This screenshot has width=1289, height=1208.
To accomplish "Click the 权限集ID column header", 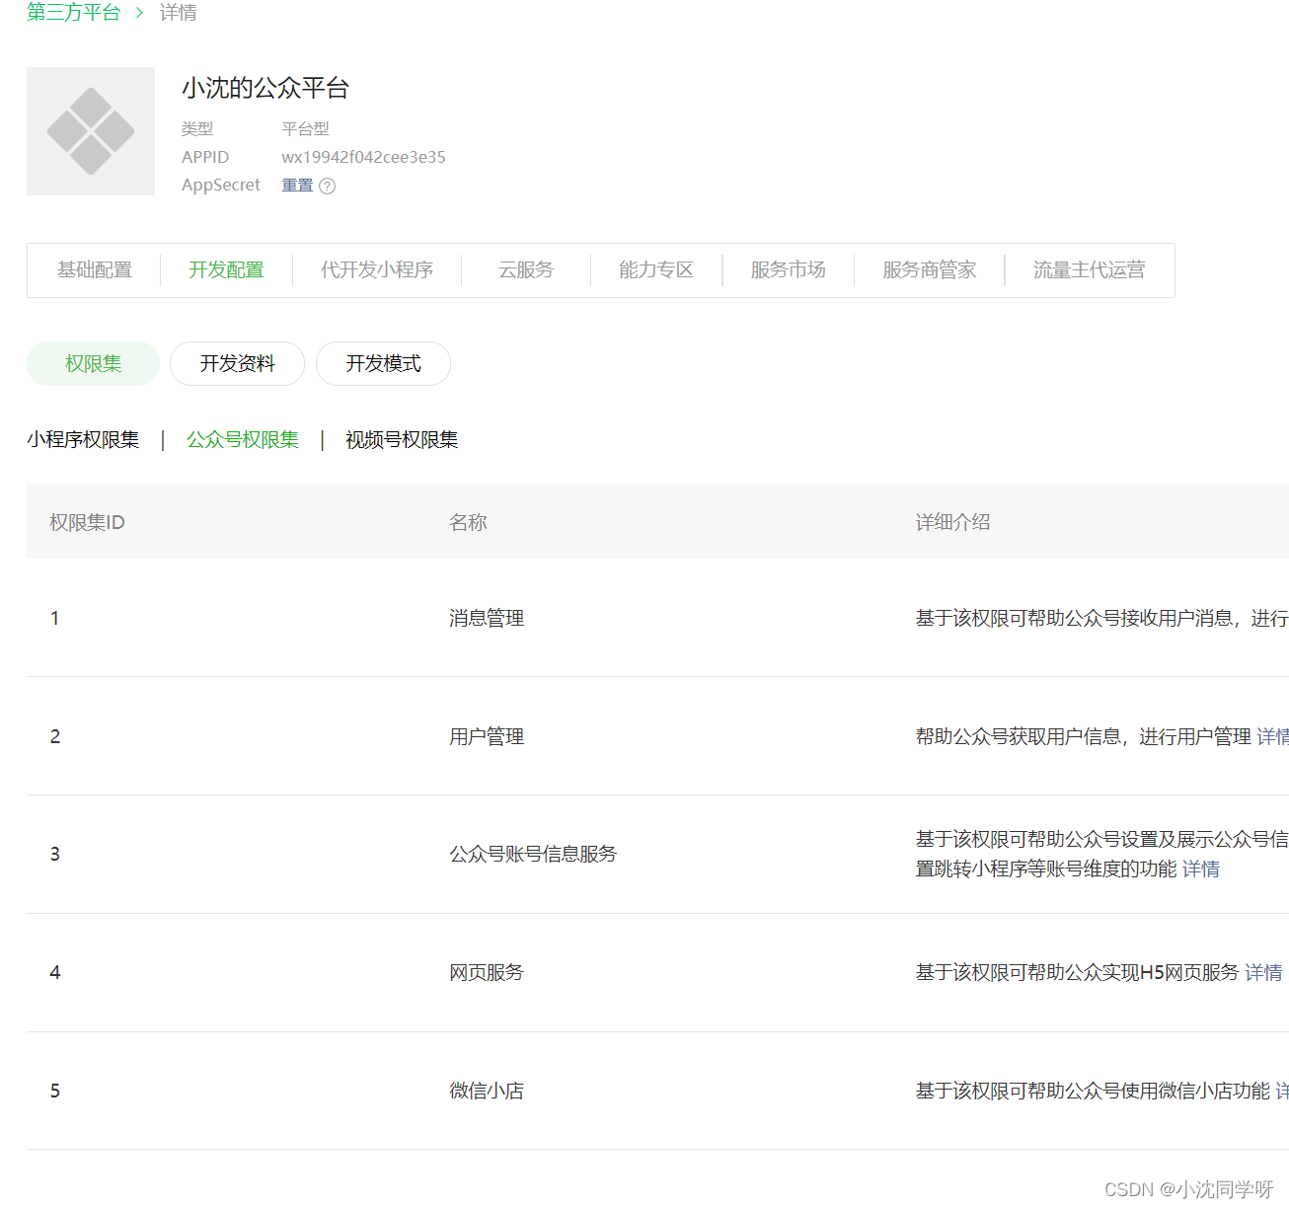I will 88,523.
